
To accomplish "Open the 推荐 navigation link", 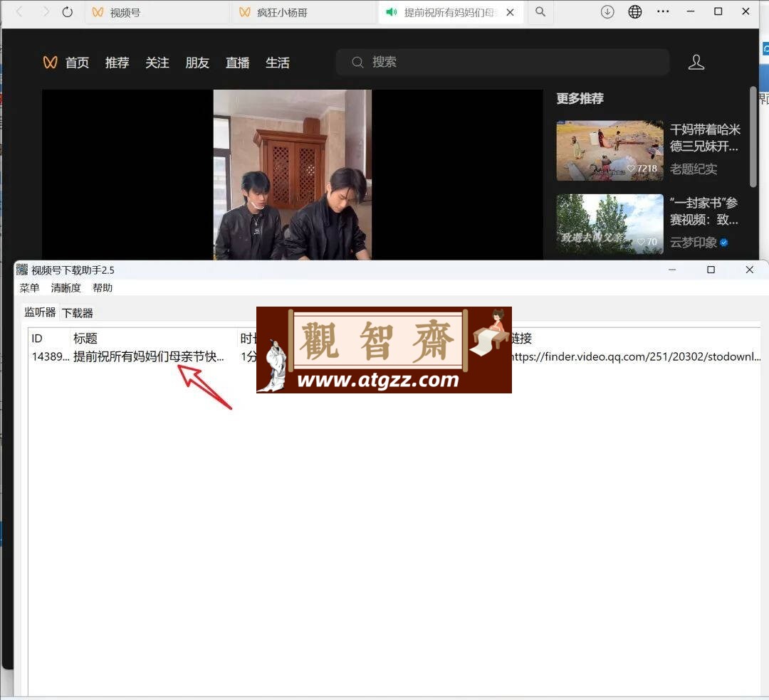I will point(117,63).
